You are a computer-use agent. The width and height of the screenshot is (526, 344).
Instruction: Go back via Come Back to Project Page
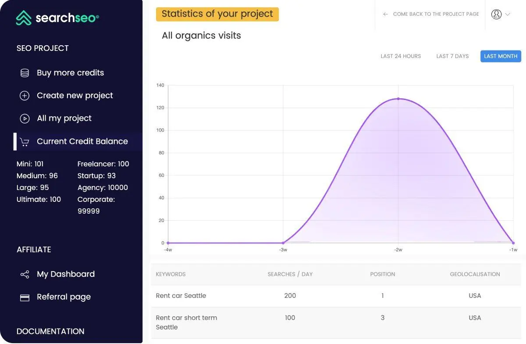click(431, 14)
